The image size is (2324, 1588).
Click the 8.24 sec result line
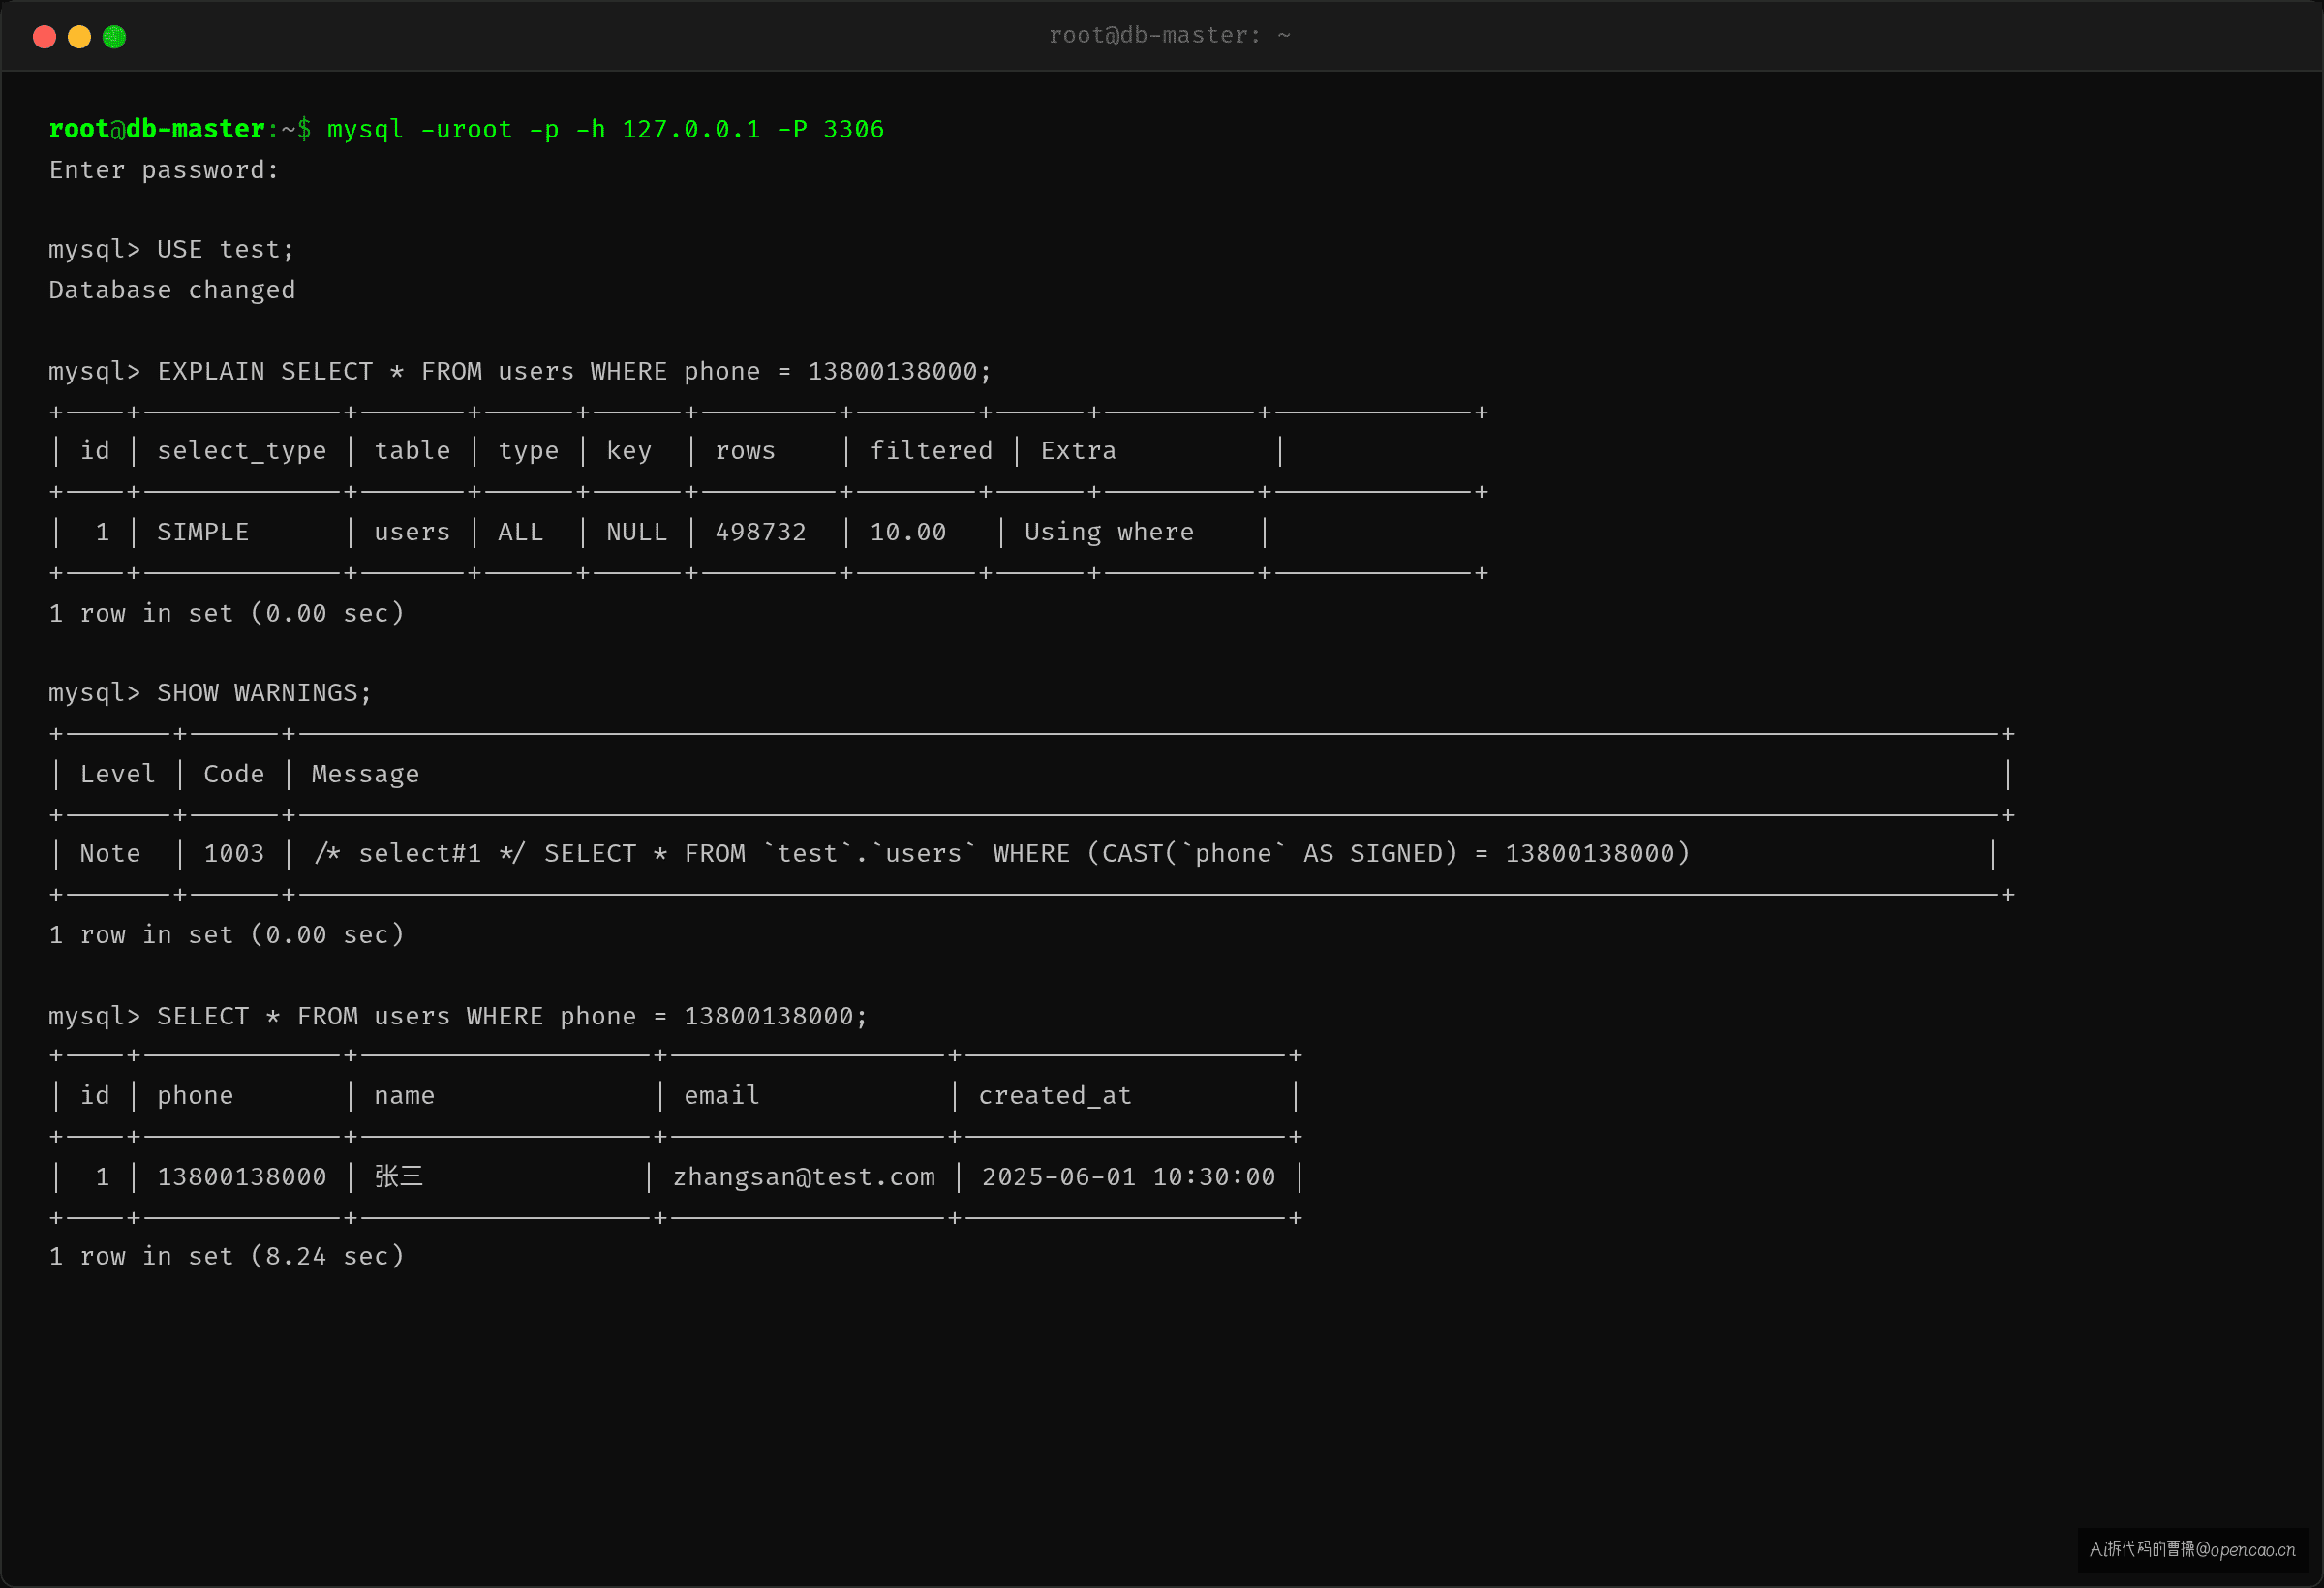point(227,1256)
